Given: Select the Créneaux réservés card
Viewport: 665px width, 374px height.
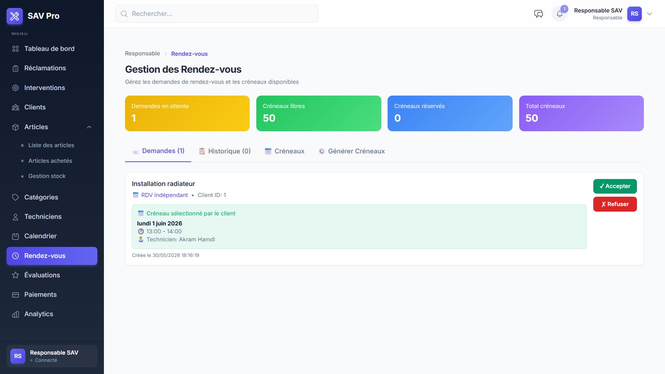Looking at the screenshot, I should point(450,113).
